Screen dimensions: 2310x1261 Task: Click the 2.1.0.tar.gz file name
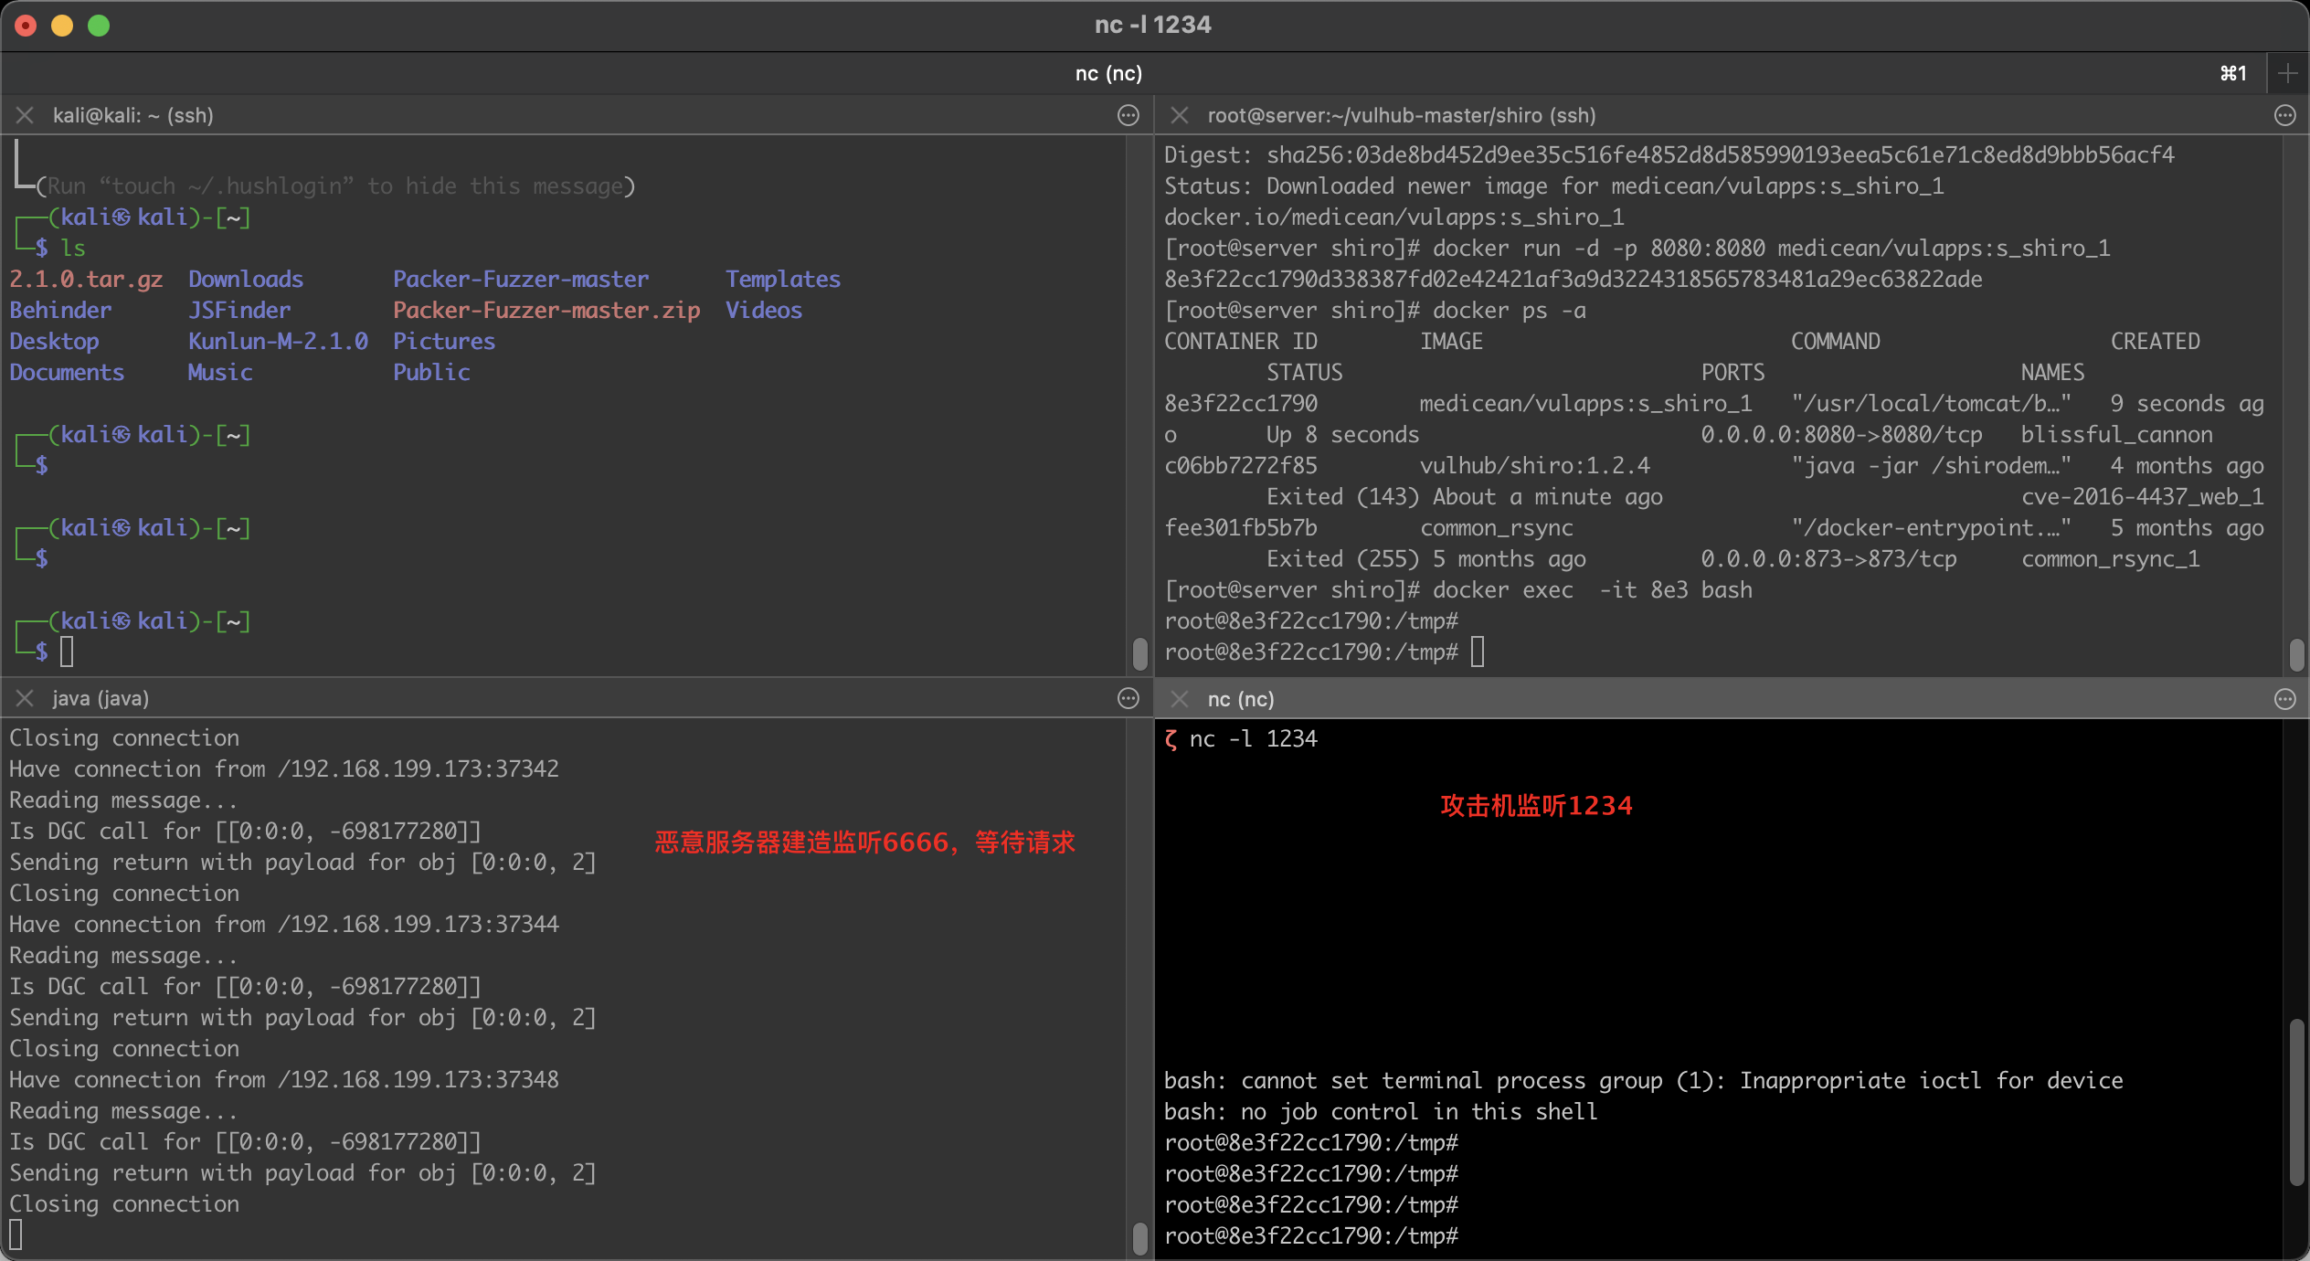[86, 279]
